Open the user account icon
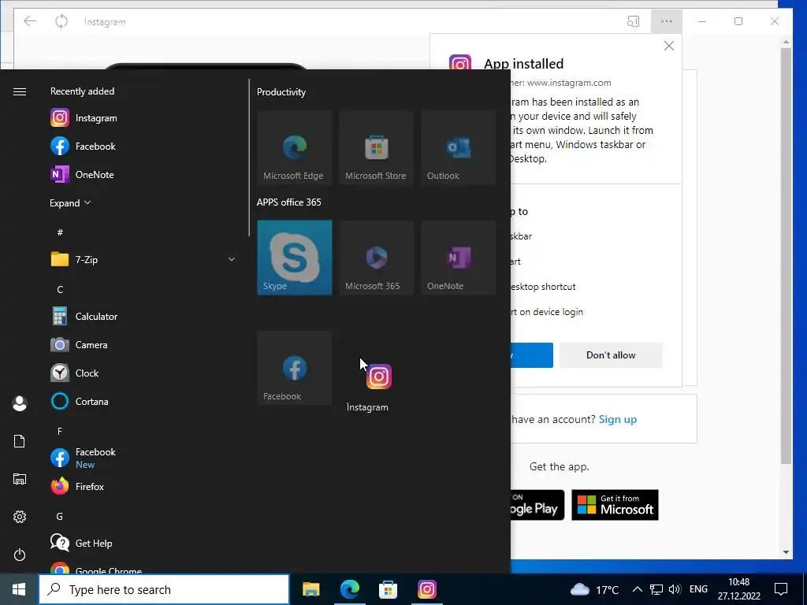 pyautogui.click(x=20, y=403)
